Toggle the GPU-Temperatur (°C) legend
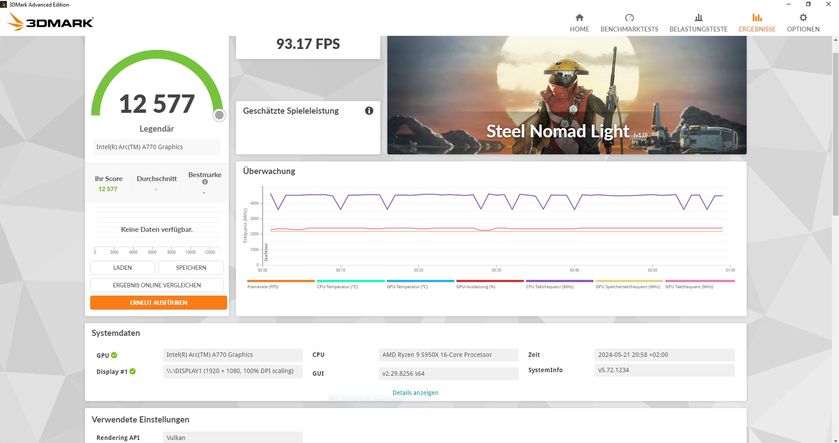 [x=420, y=284]
